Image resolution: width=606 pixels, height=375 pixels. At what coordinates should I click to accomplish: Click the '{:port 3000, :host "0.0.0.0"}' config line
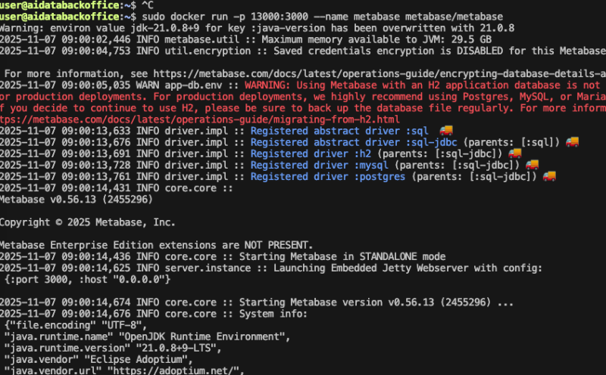pos(87,279)
